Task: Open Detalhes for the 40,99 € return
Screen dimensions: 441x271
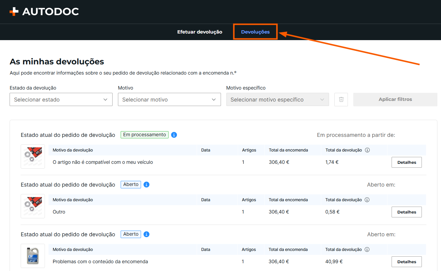Action: [x=407, y=262]
